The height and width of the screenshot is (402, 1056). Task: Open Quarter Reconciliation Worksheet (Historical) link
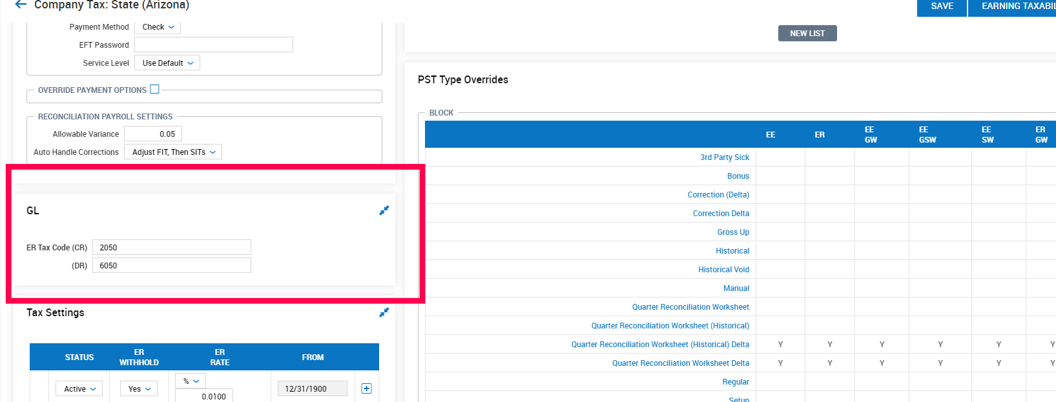point(670,325)
